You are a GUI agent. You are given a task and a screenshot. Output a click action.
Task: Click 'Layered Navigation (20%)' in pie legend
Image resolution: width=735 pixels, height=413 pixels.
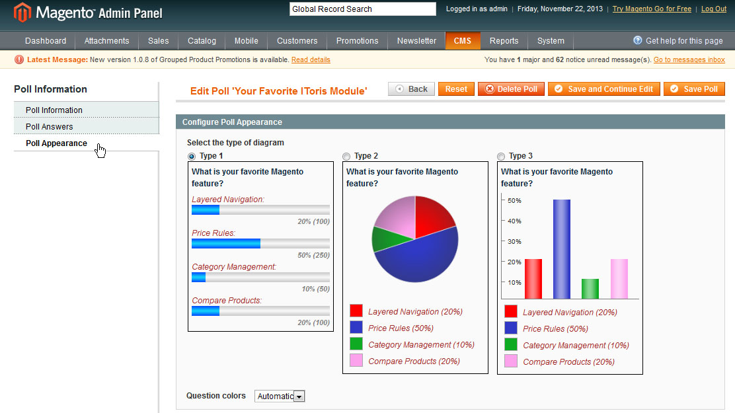(415, 312)
